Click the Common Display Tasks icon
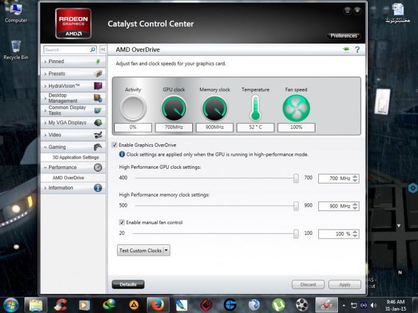418x313 pixels. click(98, 110)
